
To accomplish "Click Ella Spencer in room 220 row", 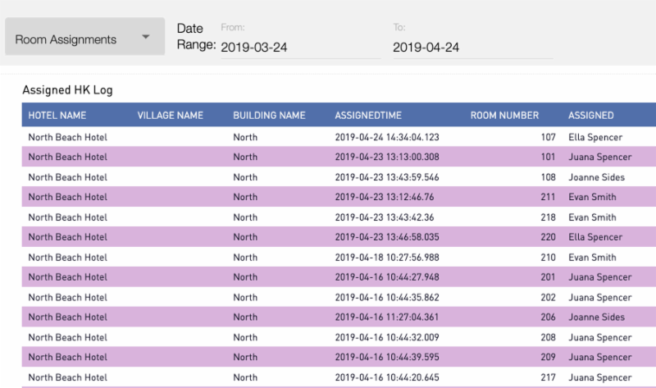I will [594, 237].
